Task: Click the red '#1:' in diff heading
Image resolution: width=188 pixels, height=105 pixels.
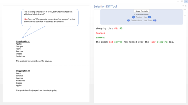Action: [116, 29]
